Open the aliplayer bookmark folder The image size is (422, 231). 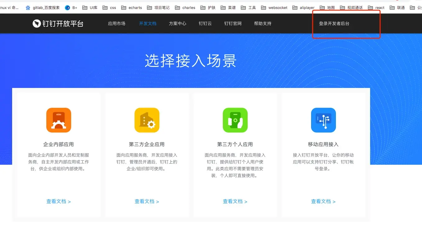click(x=304, y=8)
